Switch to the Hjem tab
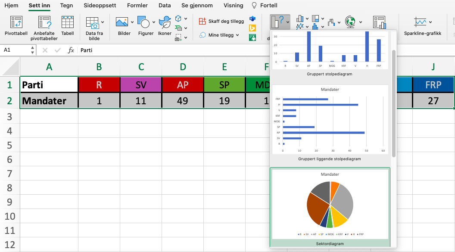 coord(11,6)
